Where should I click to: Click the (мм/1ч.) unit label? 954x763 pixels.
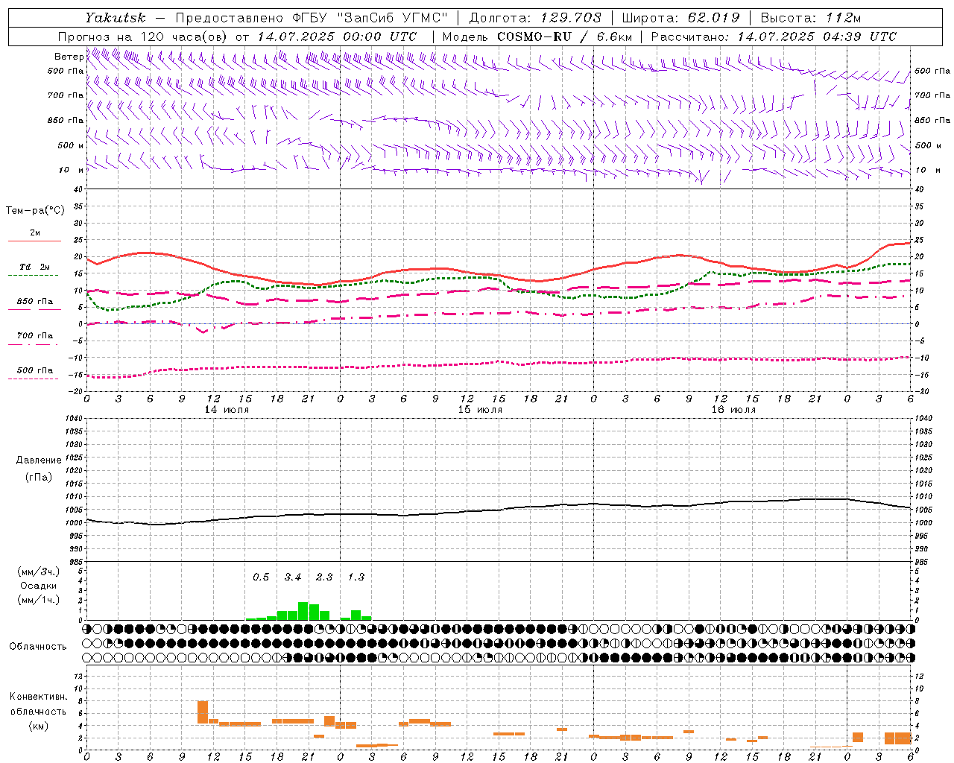click(x=39, y=600)
